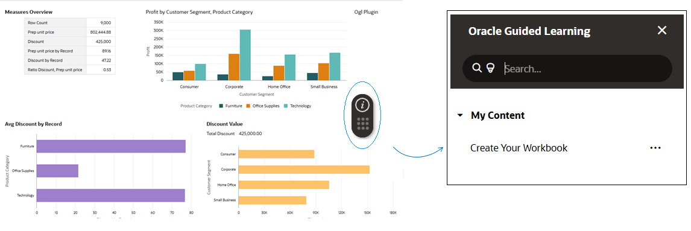Select the purple Office Supplies discount bar
Screen dimensions: 691x231
click(57, 171)
